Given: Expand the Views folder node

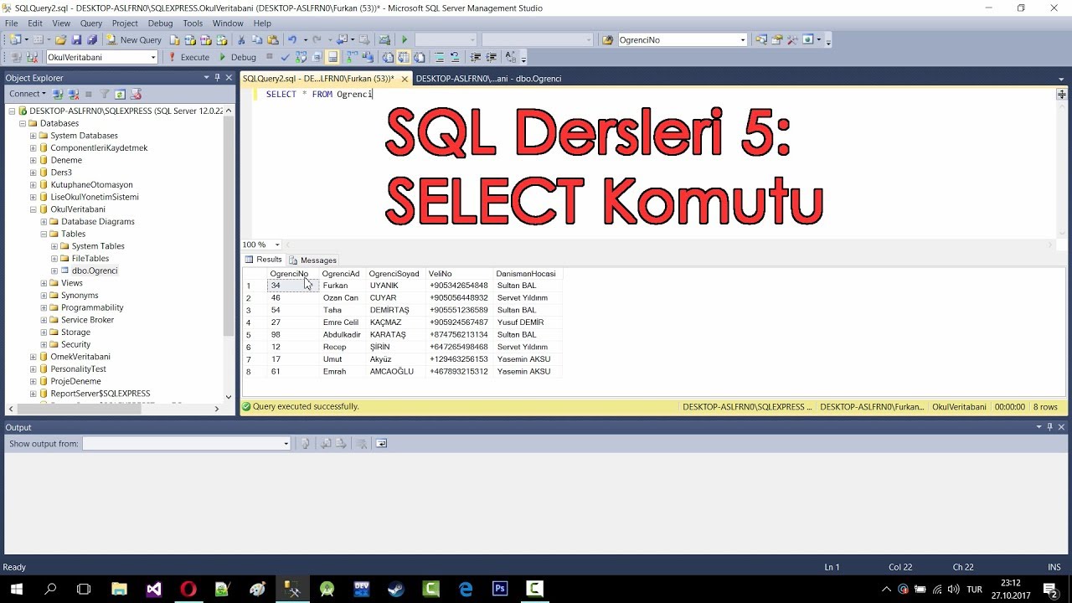Looking at the screenshot, I should (x=44, y=283).
